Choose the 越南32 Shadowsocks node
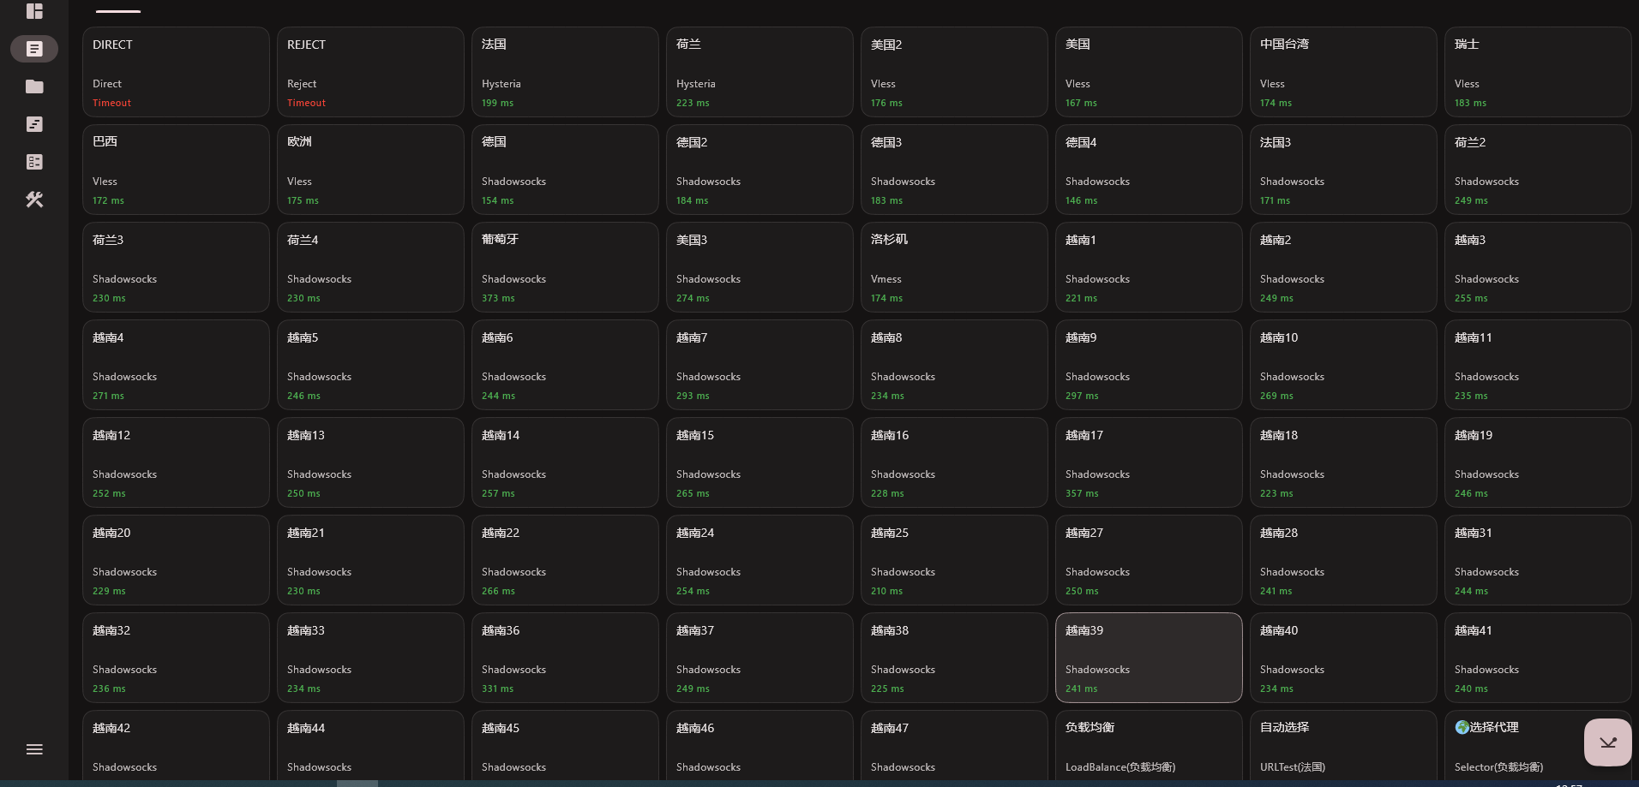Image resolution: width=1639 pixels, height=787 pixels. point(176,658)
